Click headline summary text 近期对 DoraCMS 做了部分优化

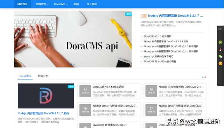pos(171,24)
